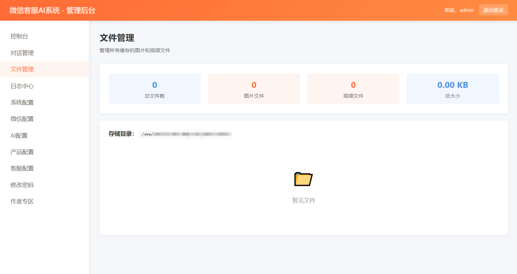The width and height of the screenshot is (517, 274).
Task: Select the 图片文件 count card
Action: tap(254, 89)
